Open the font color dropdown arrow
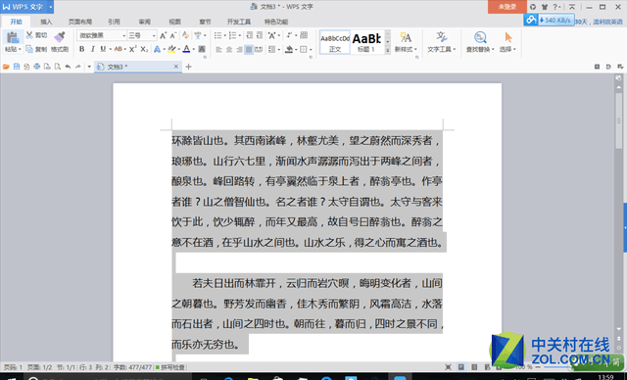 (x=194, y=49)
